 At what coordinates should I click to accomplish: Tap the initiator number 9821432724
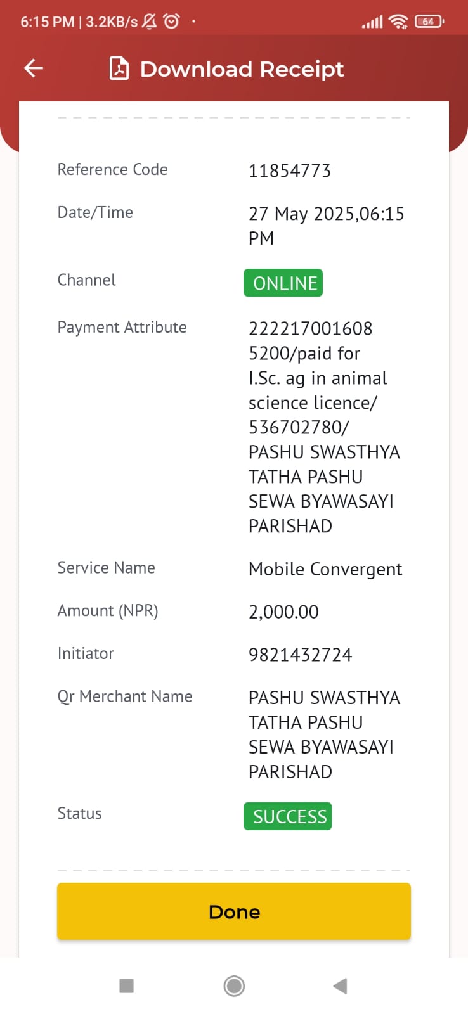[x=301, y=655]
